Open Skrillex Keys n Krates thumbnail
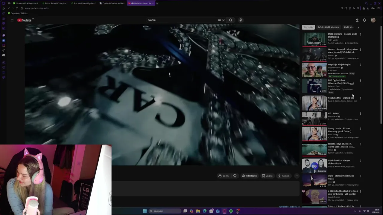Image resolution: width=383 pixels, height=215 pixels. (314, 149)
